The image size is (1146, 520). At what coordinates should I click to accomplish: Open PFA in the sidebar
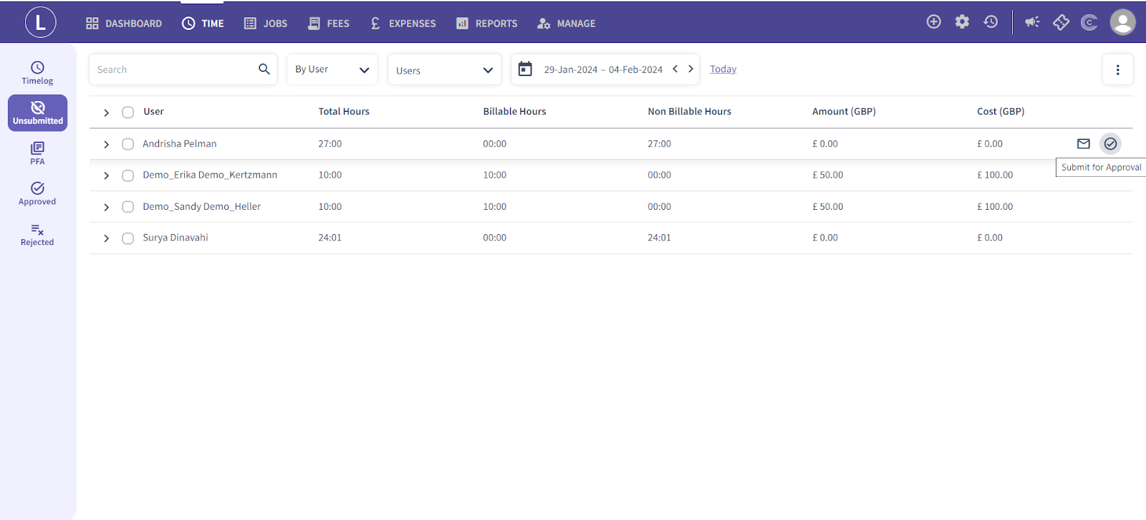pos(37,153)
